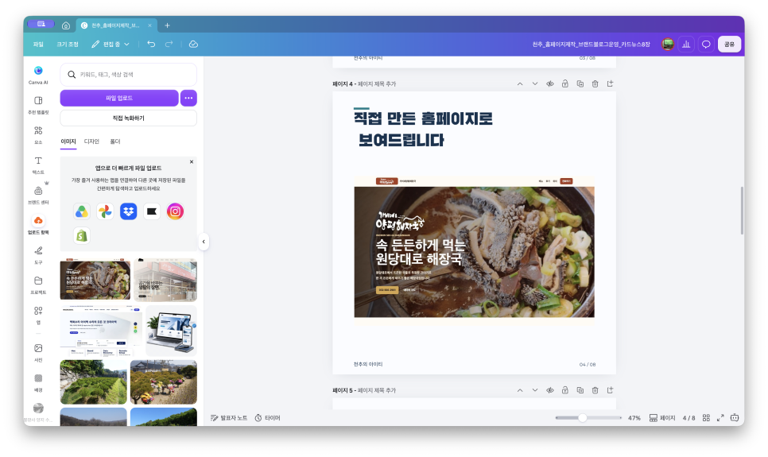Open 텍스트 text sidebar panel
The height and width of the screenshot is (457, 768).
point(38,165)
